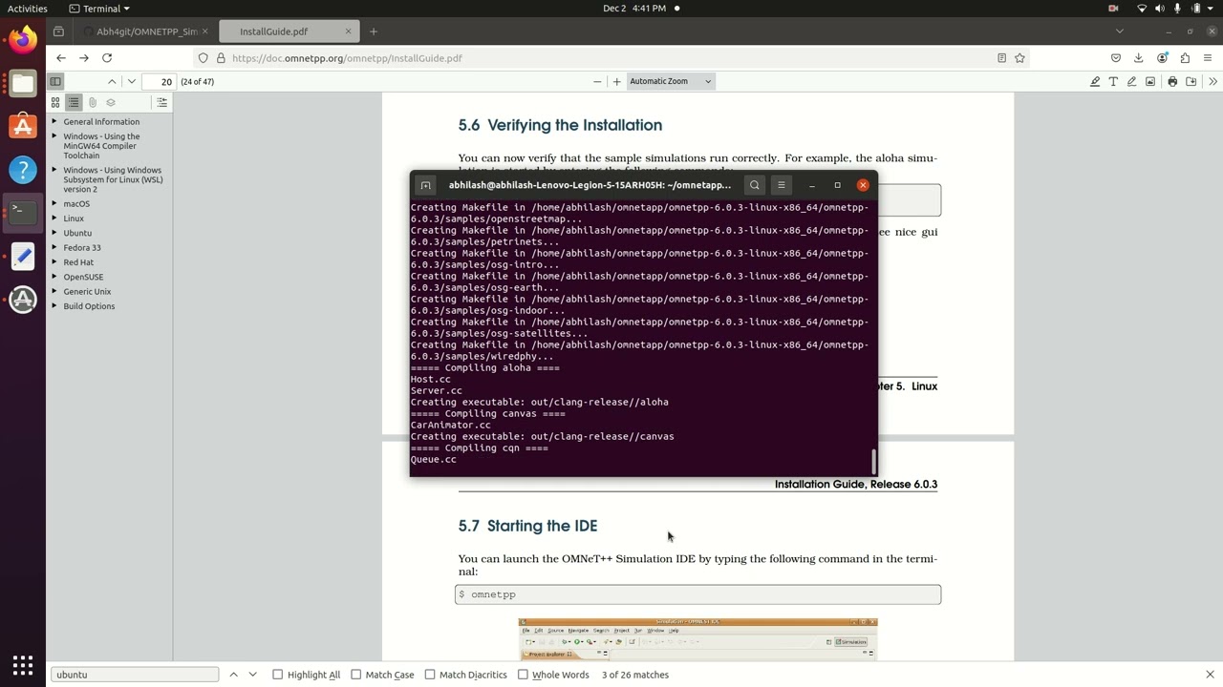Screen dimensions: 1223x687
Task: Expand Fedora 33 outline item
Action: [x=54, y=247]
